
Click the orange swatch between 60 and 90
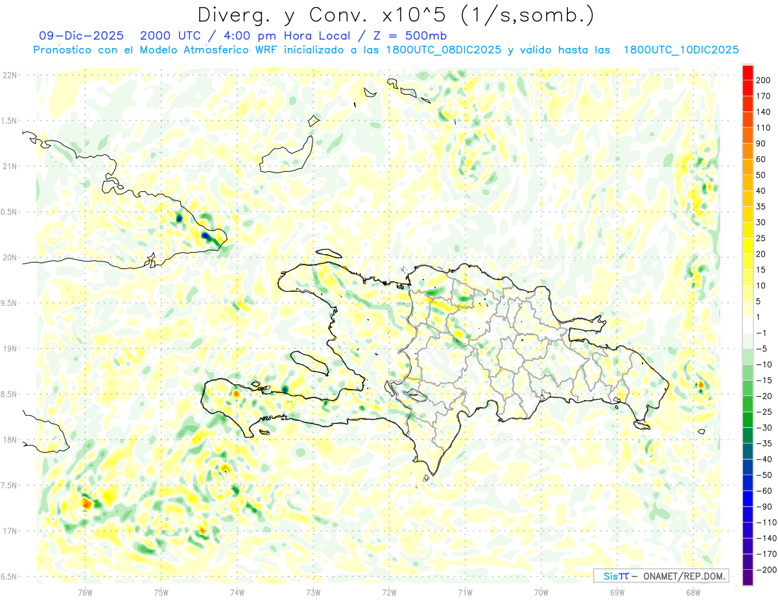coord(748,152)
